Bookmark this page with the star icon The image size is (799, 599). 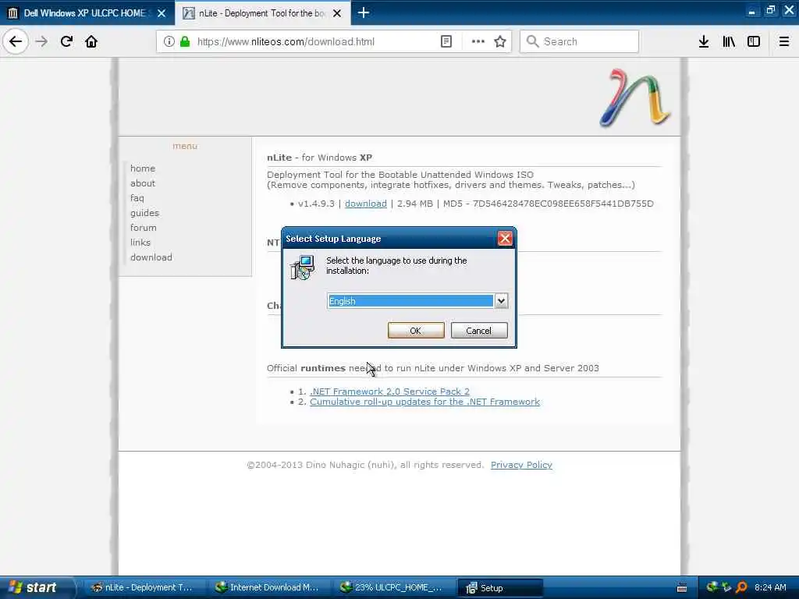coord(500,41)
